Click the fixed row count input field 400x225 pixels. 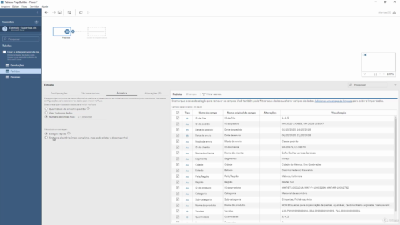[x=92, y=117]
